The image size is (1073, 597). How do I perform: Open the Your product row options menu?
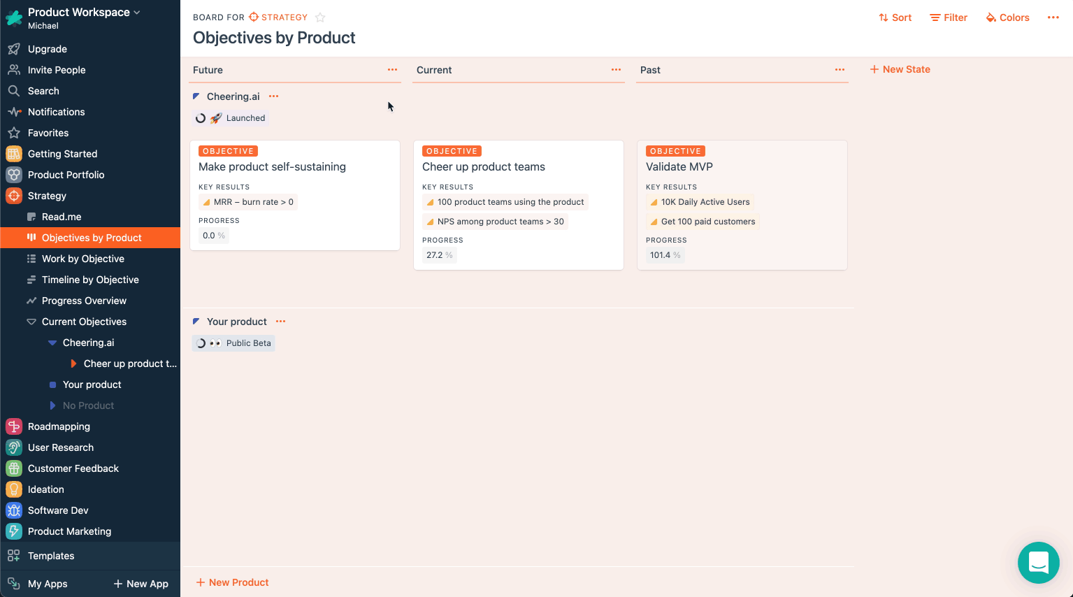click(x=280, y=322)
